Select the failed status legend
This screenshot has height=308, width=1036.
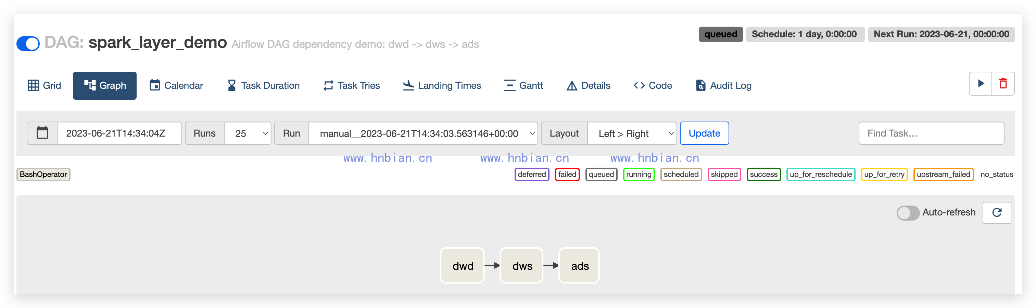(567, 174)
